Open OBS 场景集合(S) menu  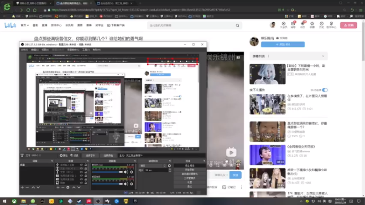[x=73, y=50]
